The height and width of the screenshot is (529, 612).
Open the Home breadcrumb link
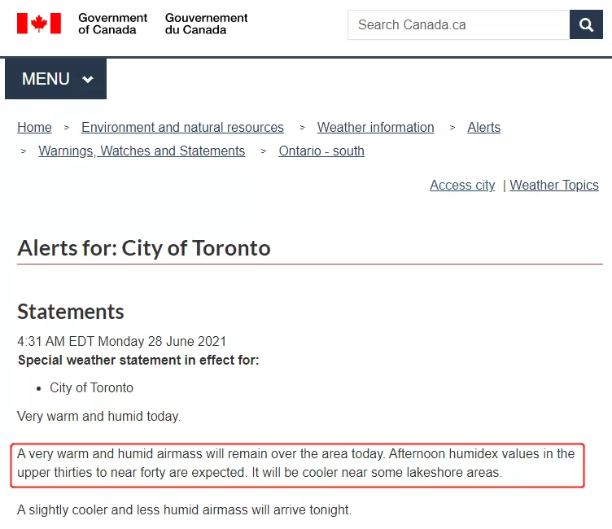34,127
